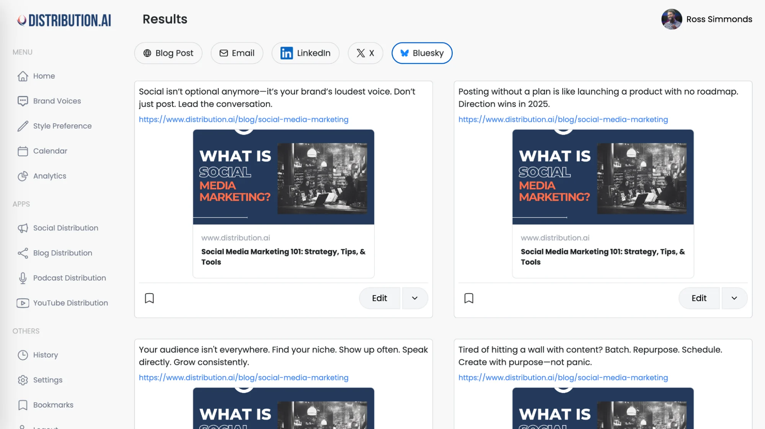This screenshot has width=765, height=429.
Task: Click the Blog Distribution share icon
Action: coord(23,253)
